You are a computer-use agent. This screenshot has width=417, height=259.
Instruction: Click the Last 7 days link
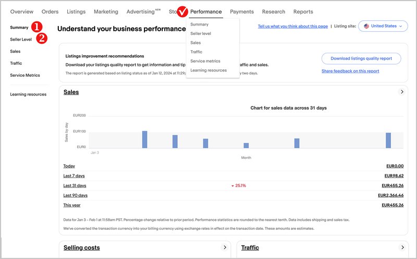point(74,176)
